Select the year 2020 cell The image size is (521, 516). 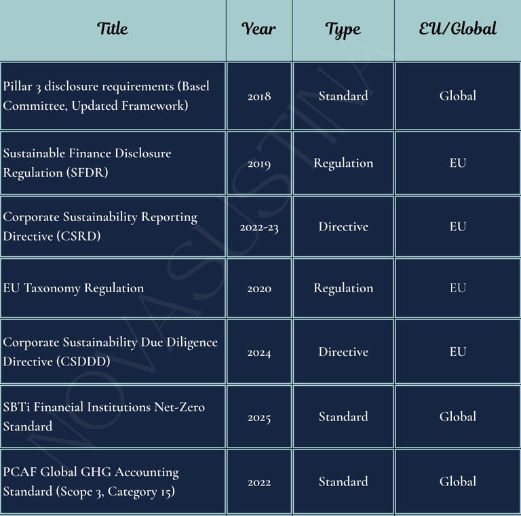point(259,288)
